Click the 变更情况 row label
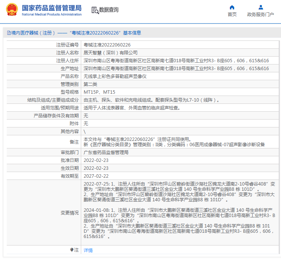 tap(70, 213)
